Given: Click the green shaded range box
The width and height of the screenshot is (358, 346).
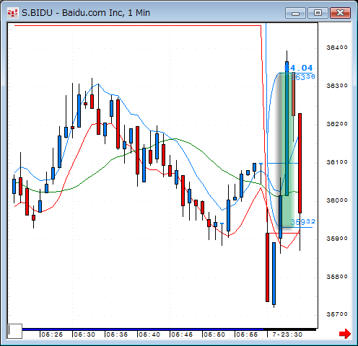Looking at the screenshot, I should (287, 150).
